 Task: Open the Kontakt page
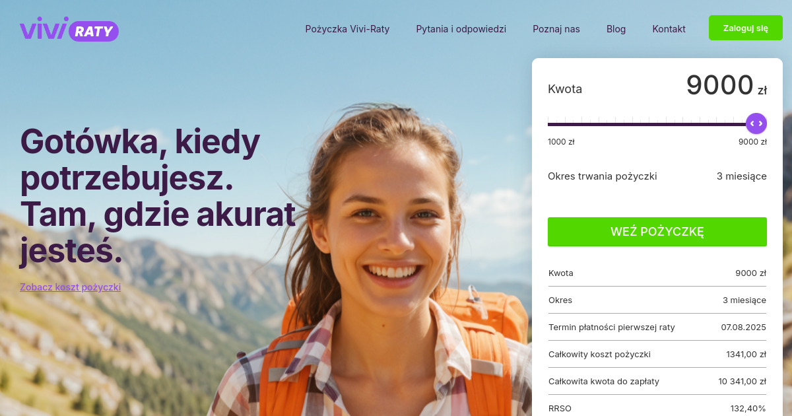coord(669,29)
